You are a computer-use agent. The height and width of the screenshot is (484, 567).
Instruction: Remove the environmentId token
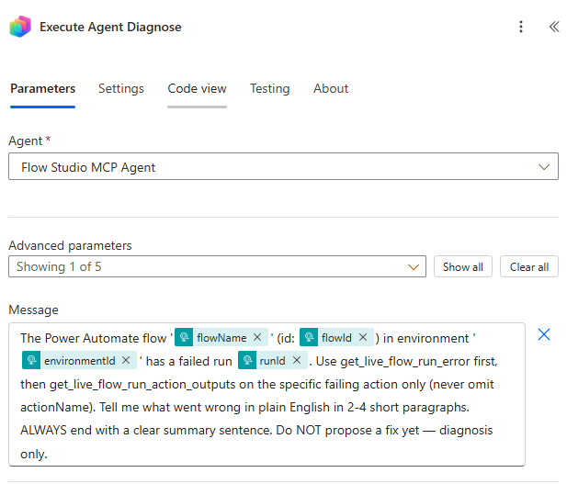pyautogui.click(x=126, y=360)
